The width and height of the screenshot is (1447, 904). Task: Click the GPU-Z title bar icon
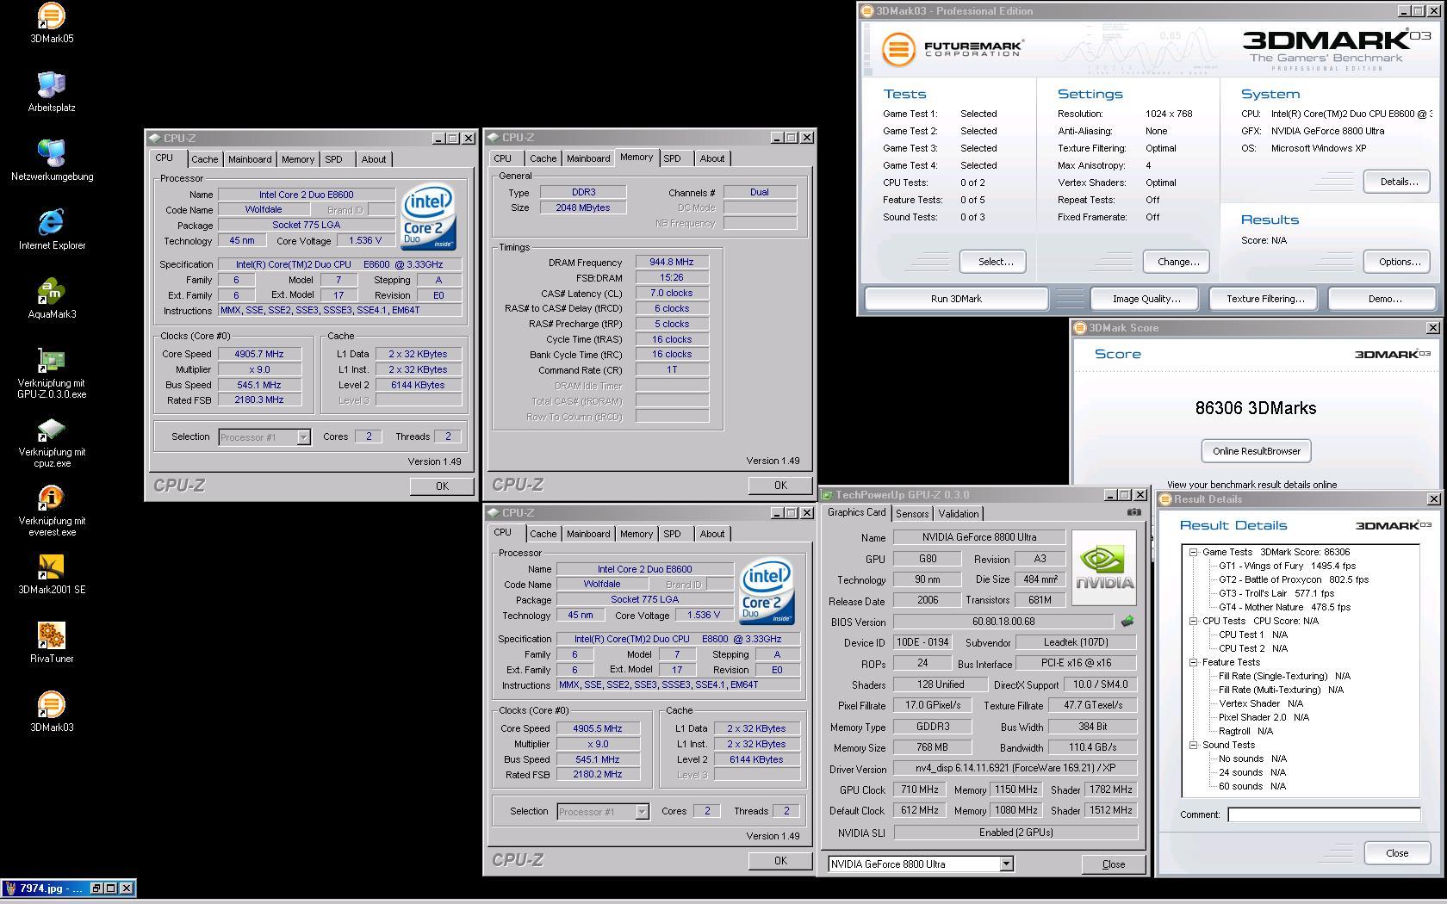click(827, 495)
